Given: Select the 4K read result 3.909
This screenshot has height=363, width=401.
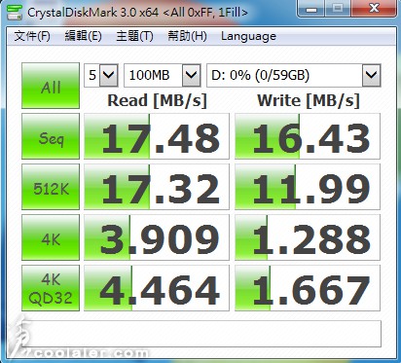Looking at the screenshot, I should (157, 237).
